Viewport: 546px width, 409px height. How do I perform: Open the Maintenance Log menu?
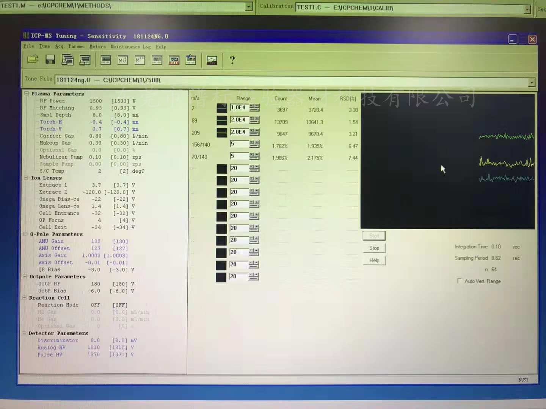[x=130, y=47]
